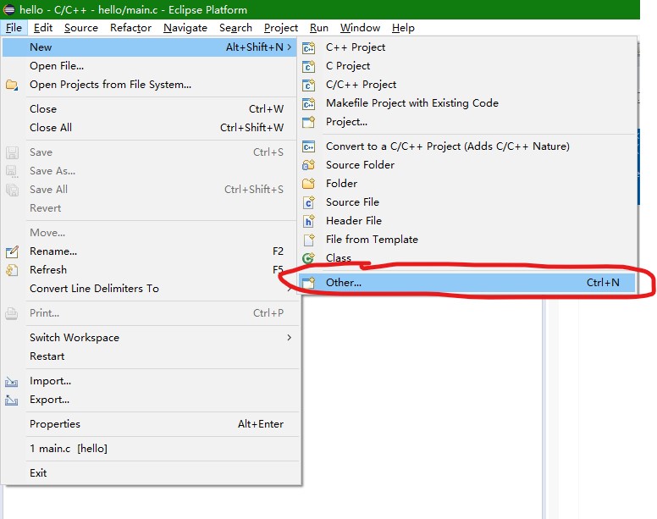This screenshot has width=657, height=519.
Task: Select Header File entry
Action: coord(467,221)
